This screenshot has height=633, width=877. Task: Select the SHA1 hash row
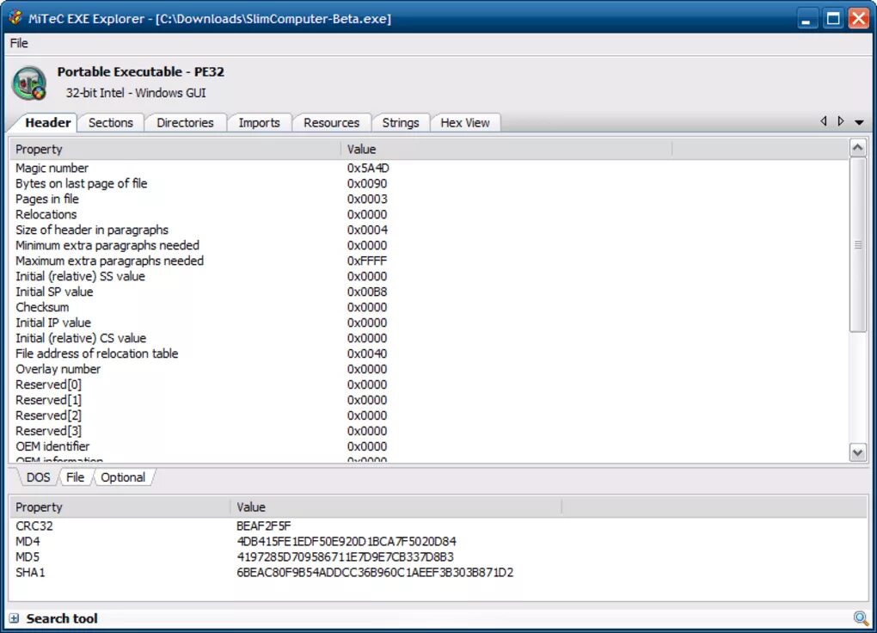438,573
